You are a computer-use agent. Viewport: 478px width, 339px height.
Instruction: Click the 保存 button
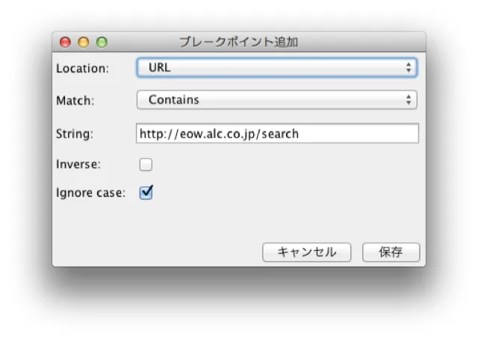click(391, 252)
